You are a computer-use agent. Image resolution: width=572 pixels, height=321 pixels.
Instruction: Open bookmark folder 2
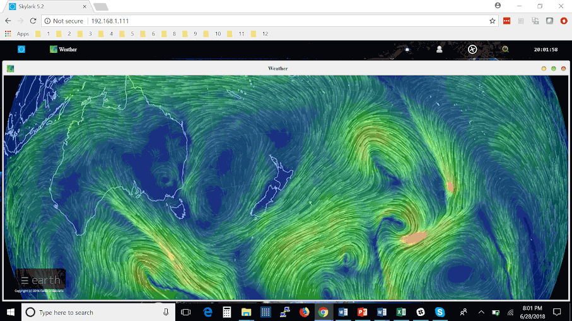pos(64,34)
